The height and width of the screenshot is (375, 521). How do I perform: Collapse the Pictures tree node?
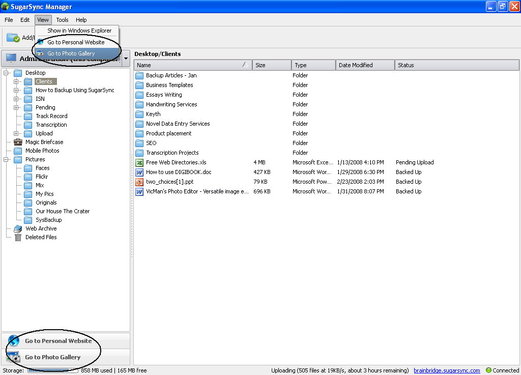click(6, 159)
